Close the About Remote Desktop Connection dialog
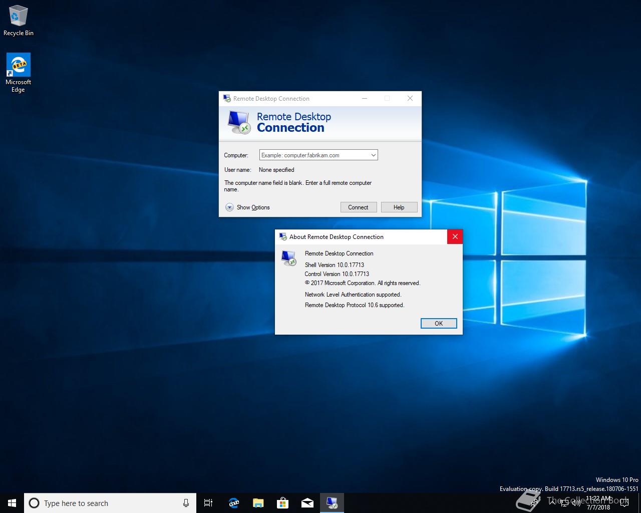 455,237
